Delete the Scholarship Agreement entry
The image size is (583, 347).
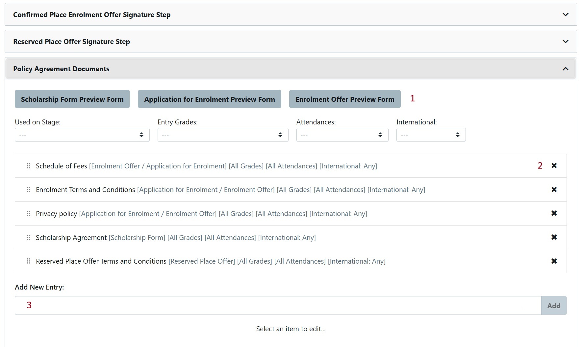coord(554,237)
